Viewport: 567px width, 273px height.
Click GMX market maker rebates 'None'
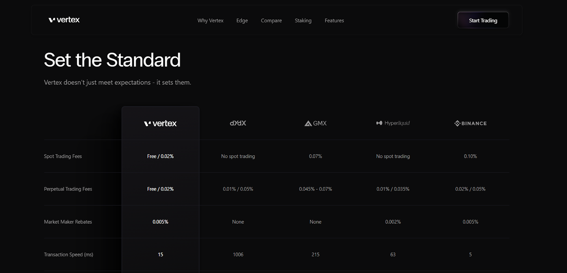[315, 222]
